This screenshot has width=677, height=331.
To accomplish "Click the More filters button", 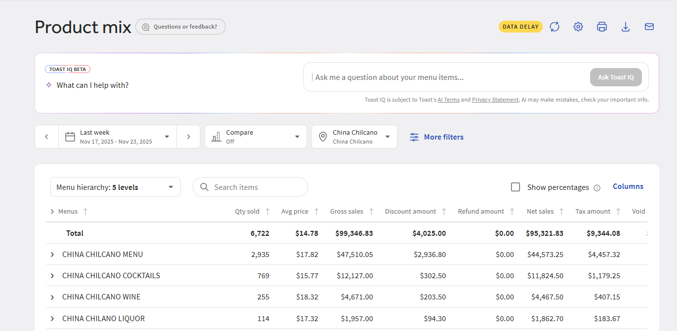I will (437, 137).
